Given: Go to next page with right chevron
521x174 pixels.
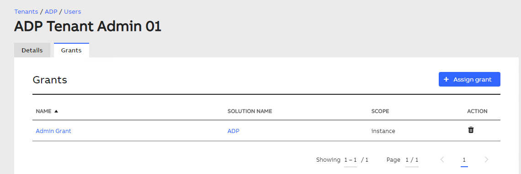Looking at the screenshot, I should pos(486,160).
